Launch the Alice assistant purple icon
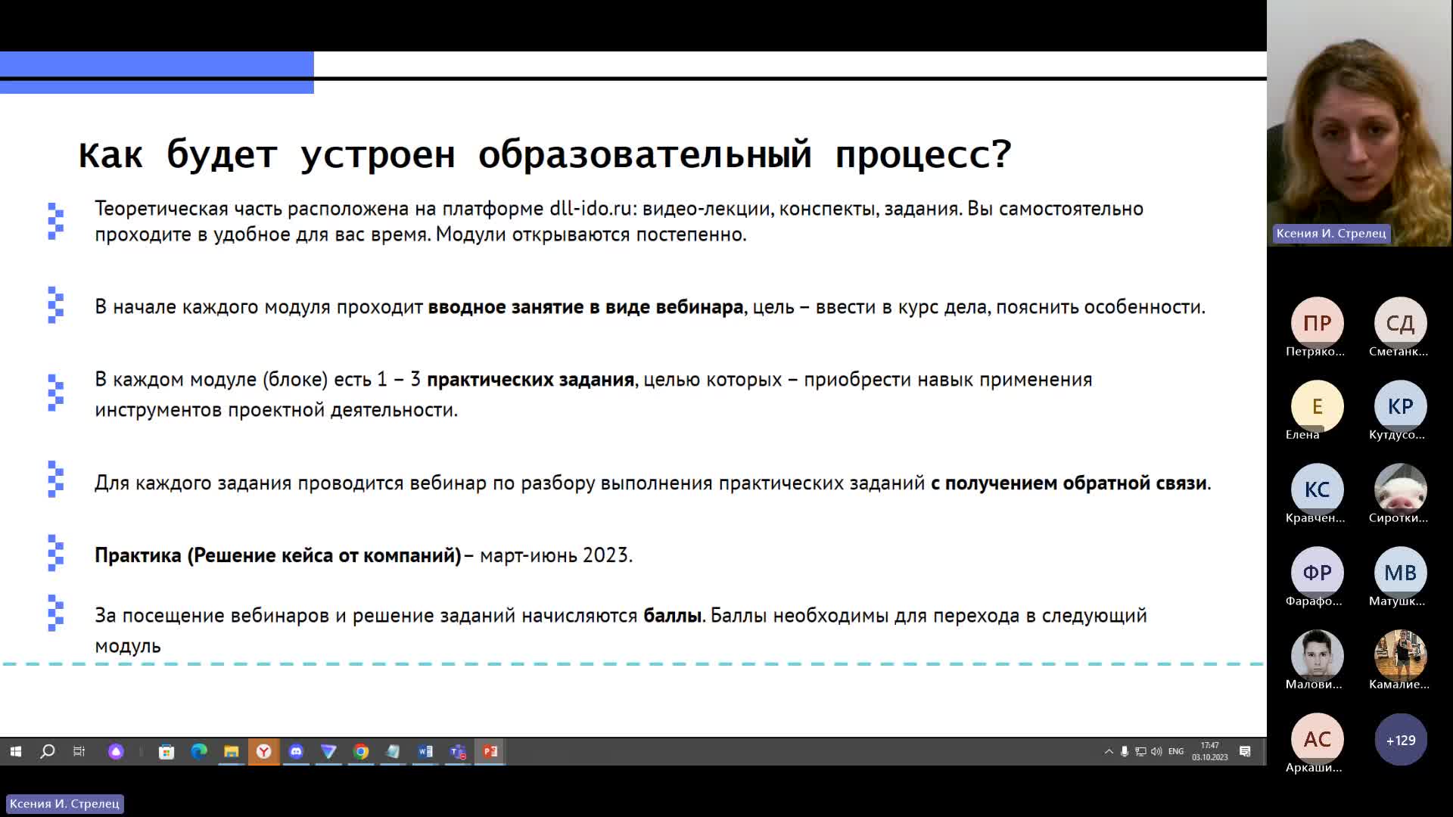Screen dimensions: 1453x817 [x=116, y=751]
